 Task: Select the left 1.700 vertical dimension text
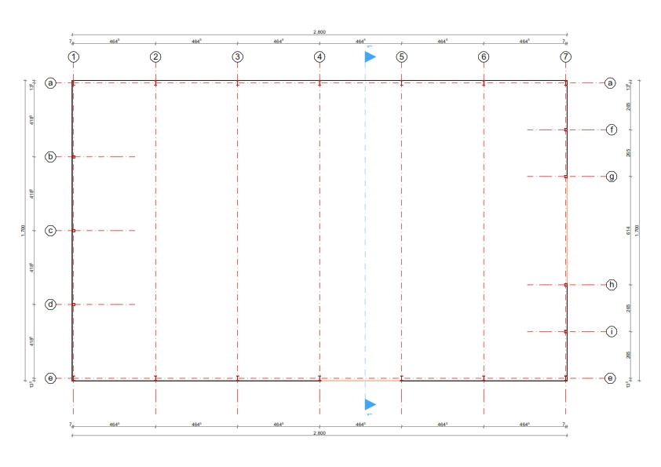(23, 231)
